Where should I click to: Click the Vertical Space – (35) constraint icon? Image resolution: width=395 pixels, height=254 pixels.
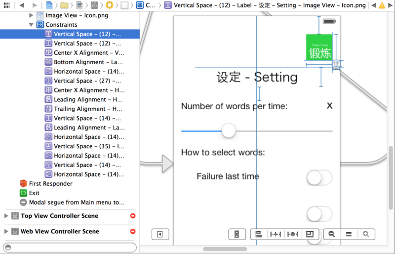[48, 146]
